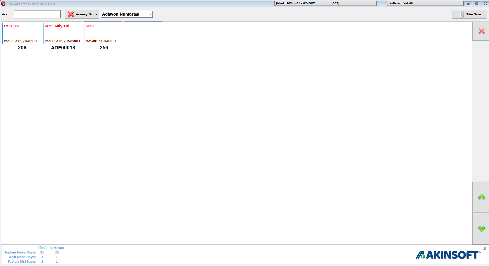The width and height of the screenshot is (489, 266).
Task: Click the İç Mekan column link
Action: tap(57, 248)
